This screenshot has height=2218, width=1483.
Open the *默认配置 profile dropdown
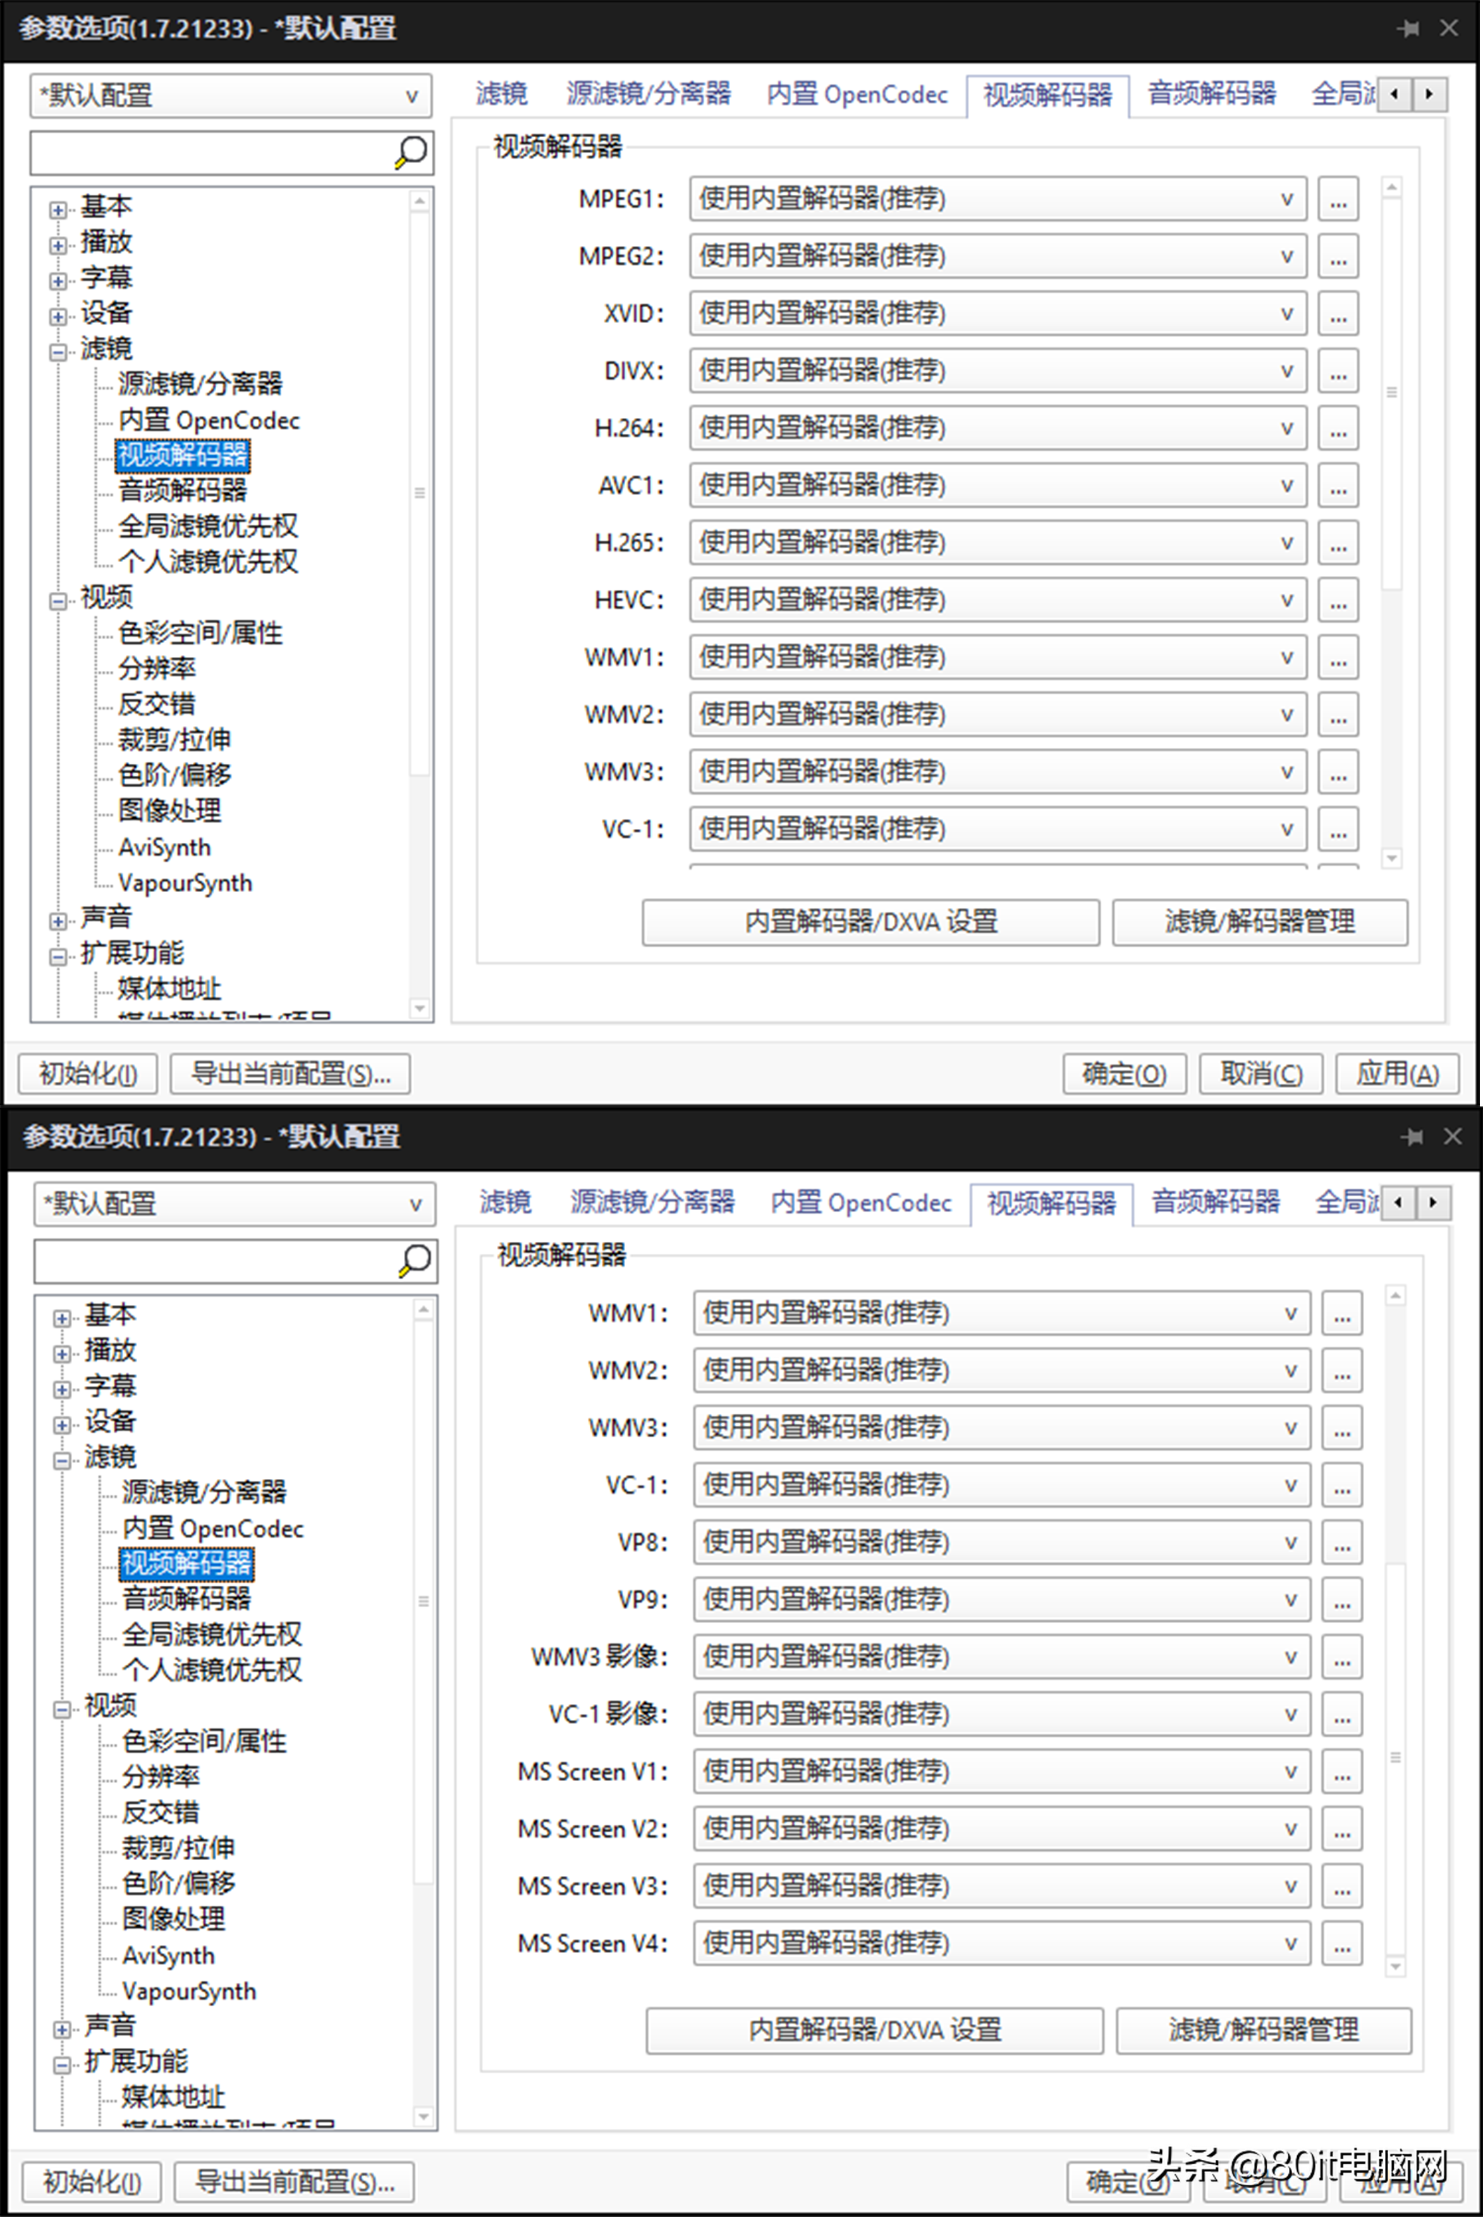(410, 95)
